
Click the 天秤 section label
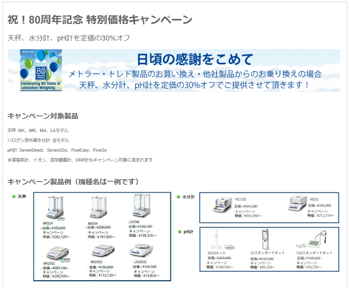tap(22, 197)
